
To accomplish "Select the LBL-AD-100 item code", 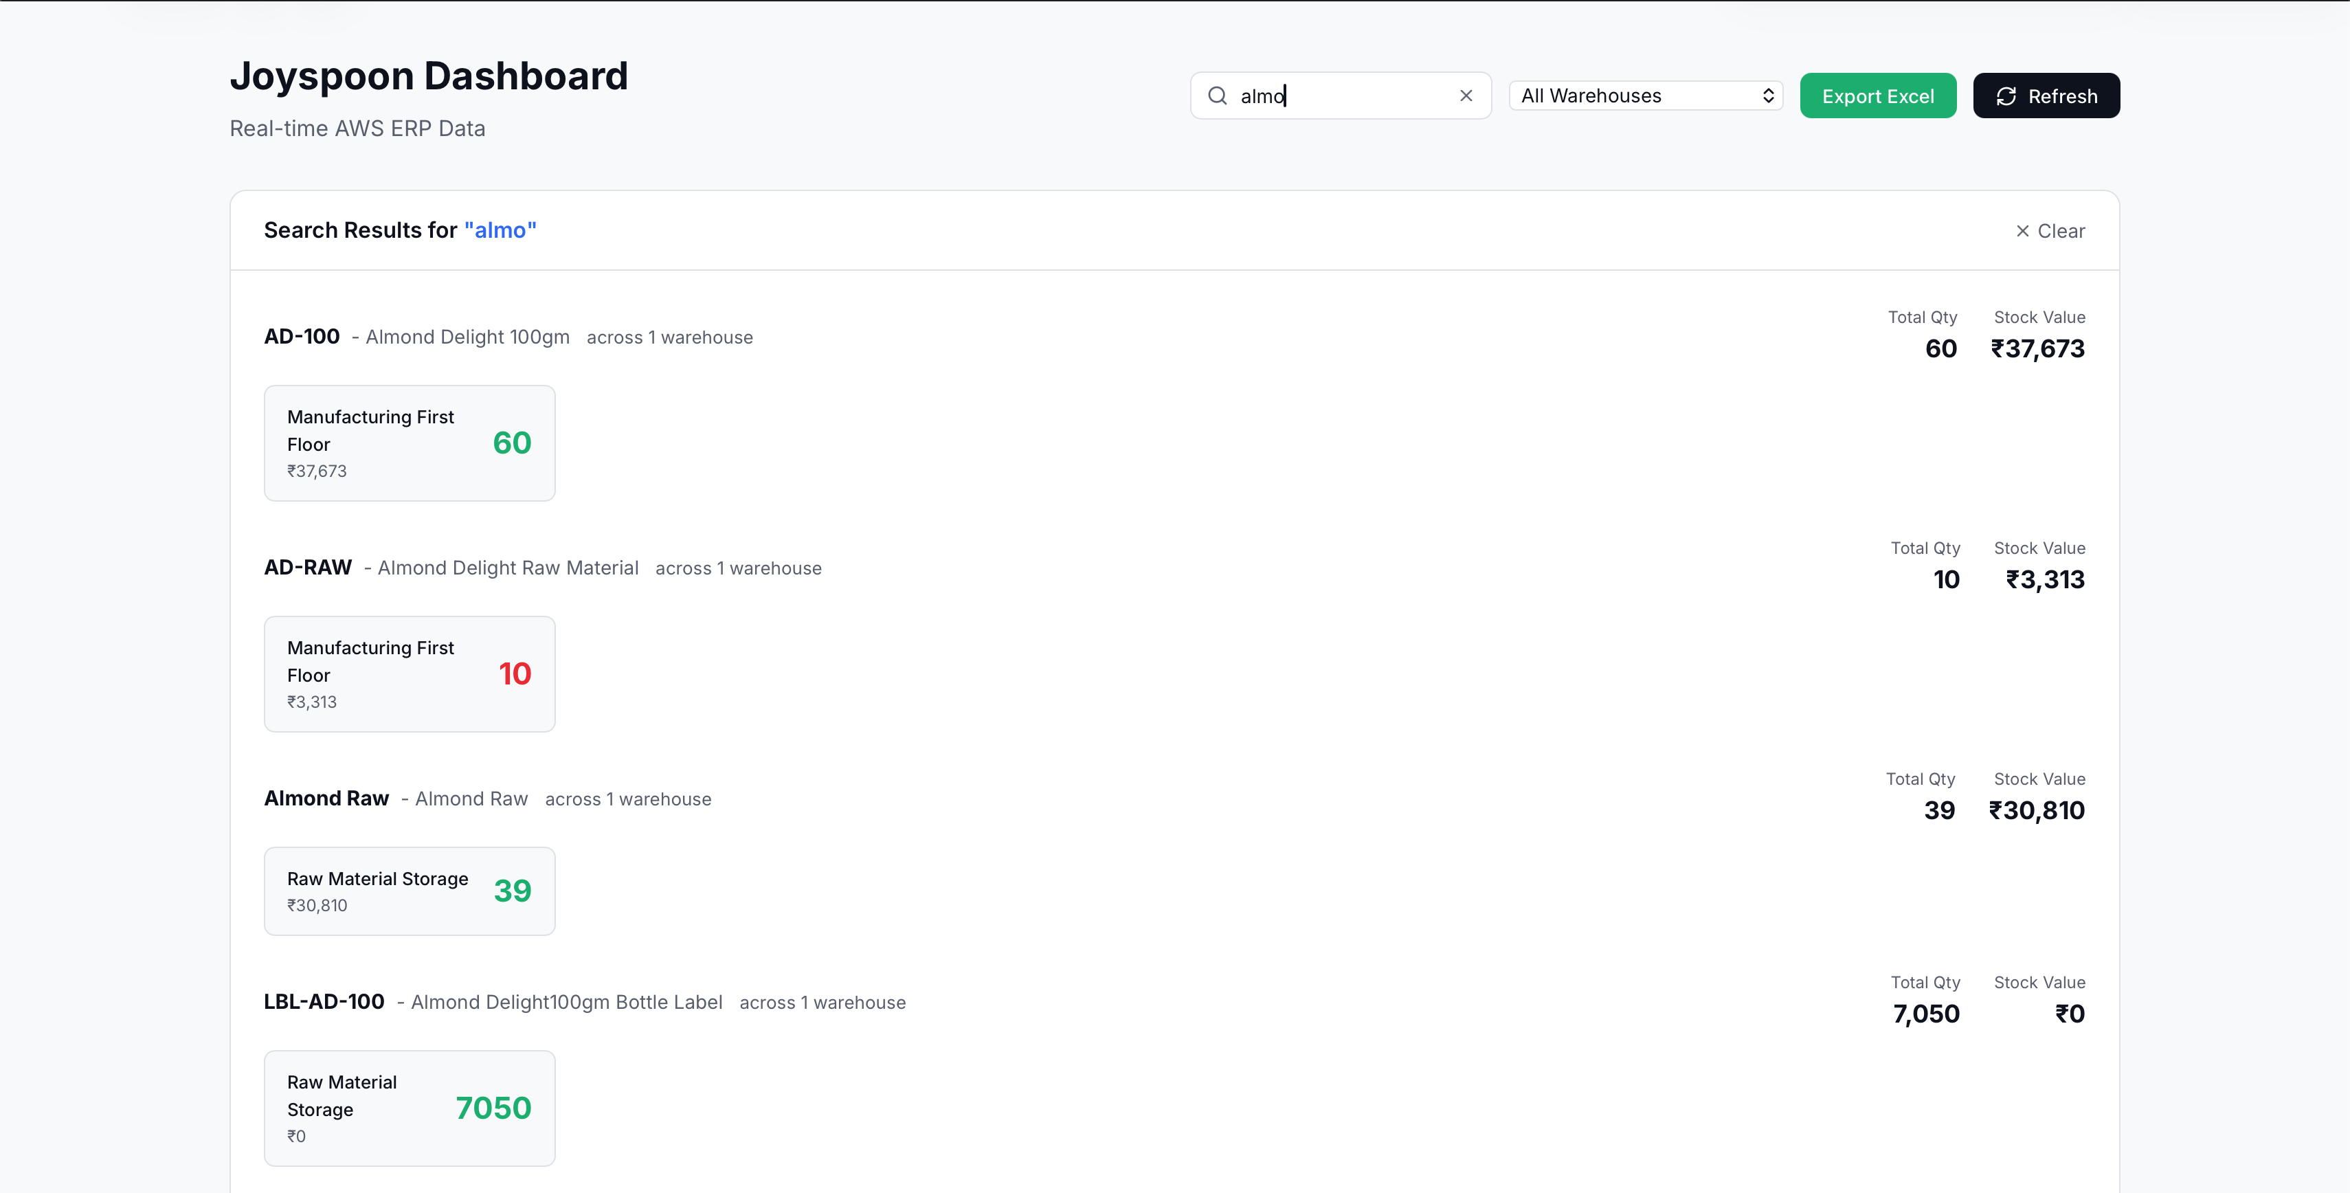I will click(x=324, y=1001).
